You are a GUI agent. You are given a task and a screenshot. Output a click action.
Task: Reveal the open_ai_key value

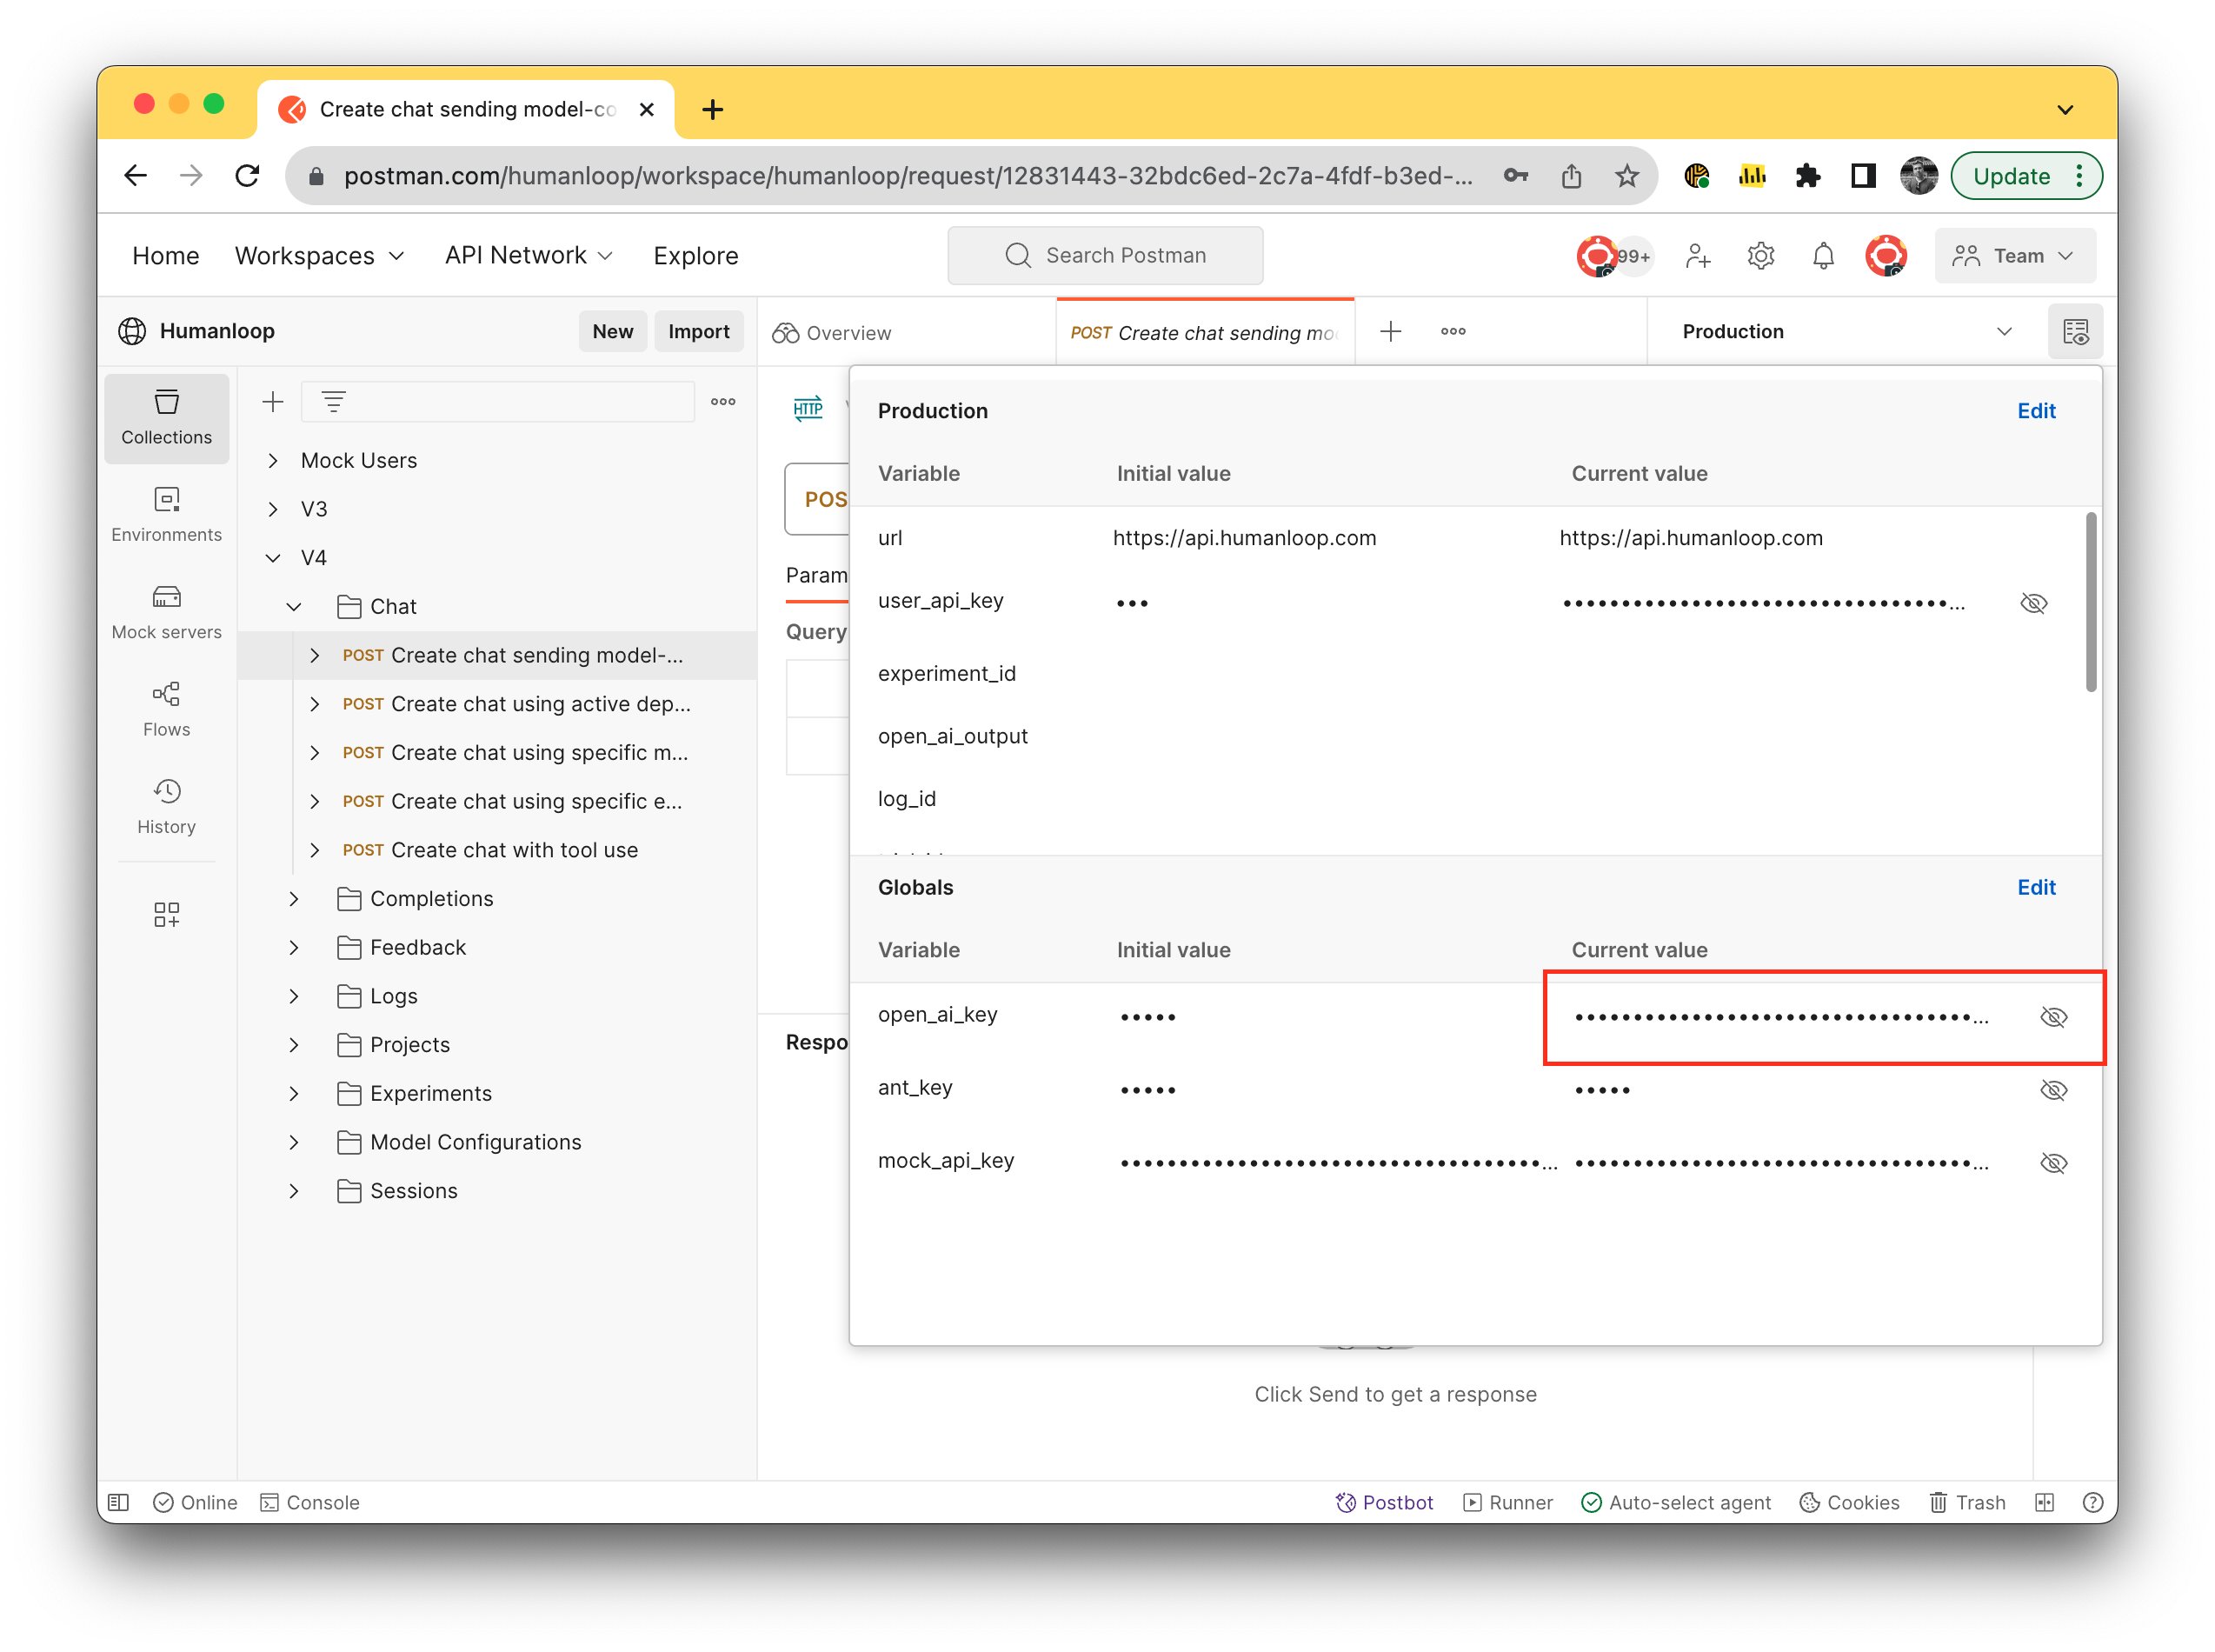point(2052,1016)
